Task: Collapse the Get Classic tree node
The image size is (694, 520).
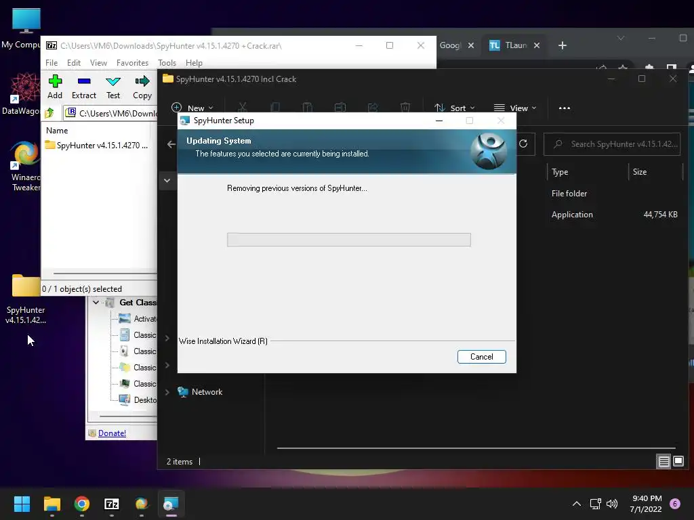Action: pyautogui.click(x=96, y=303)
